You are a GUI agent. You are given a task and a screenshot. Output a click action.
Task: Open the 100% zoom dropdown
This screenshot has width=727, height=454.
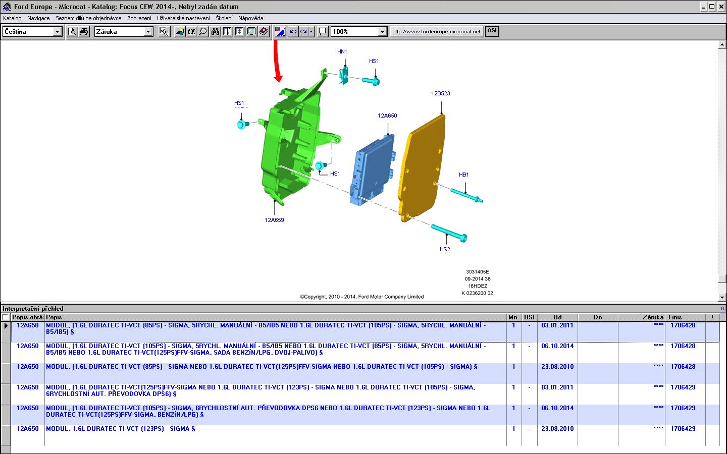coord(382,32)
